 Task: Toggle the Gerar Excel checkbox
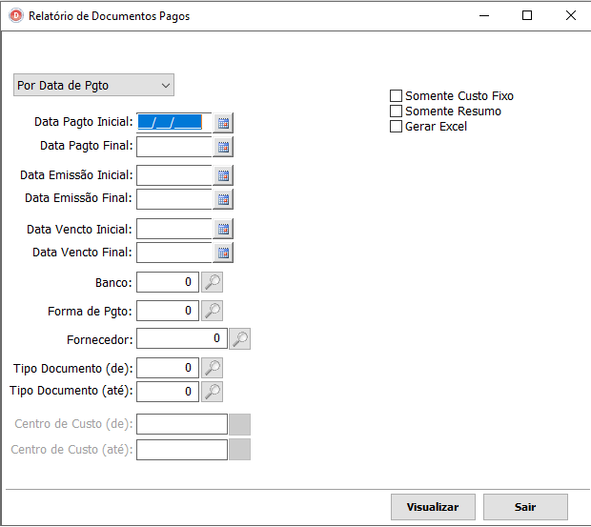(x=397, y=127)
